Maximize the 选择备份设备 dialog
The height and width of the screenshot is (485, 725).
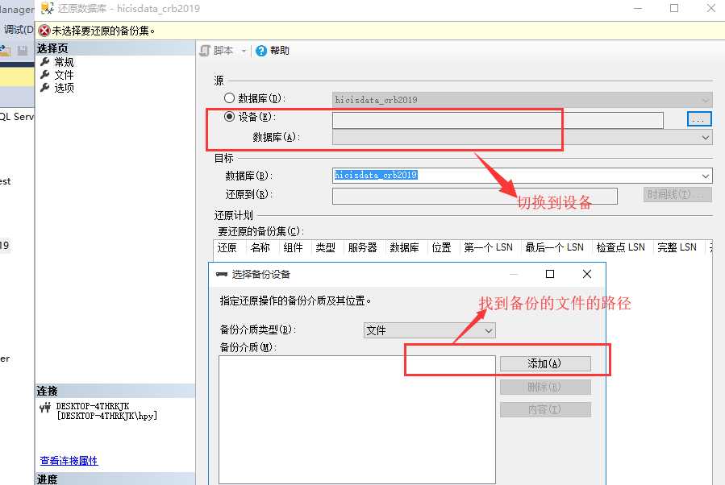[550, 274]
